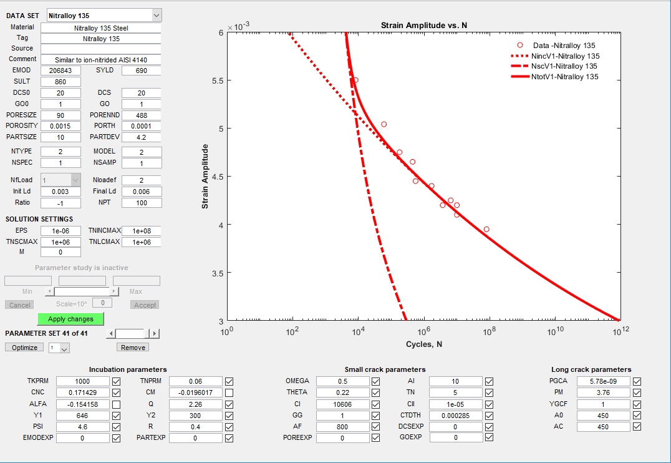Focus the Comment text field

101,59
